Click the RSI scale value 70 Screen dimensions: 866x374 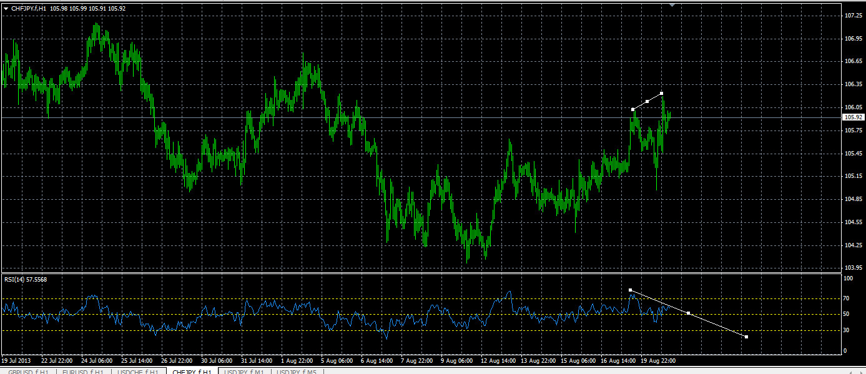point(847,298)
